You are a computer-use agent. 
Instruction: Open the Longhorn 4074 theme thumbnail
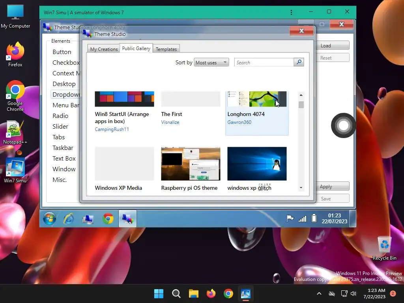pyautogui.click(x=257, y=99)
